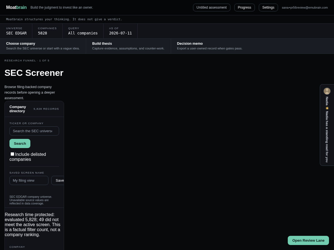Click the Companies 5828 stat
Screen dimensions: 334x250
(47, 31)
